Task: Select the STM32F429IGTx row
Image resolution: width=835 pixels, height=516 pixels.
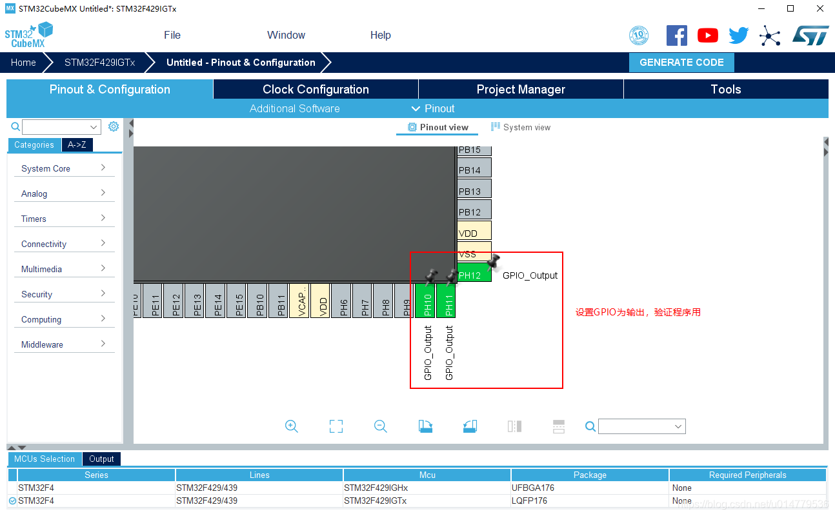Action: 417,501
